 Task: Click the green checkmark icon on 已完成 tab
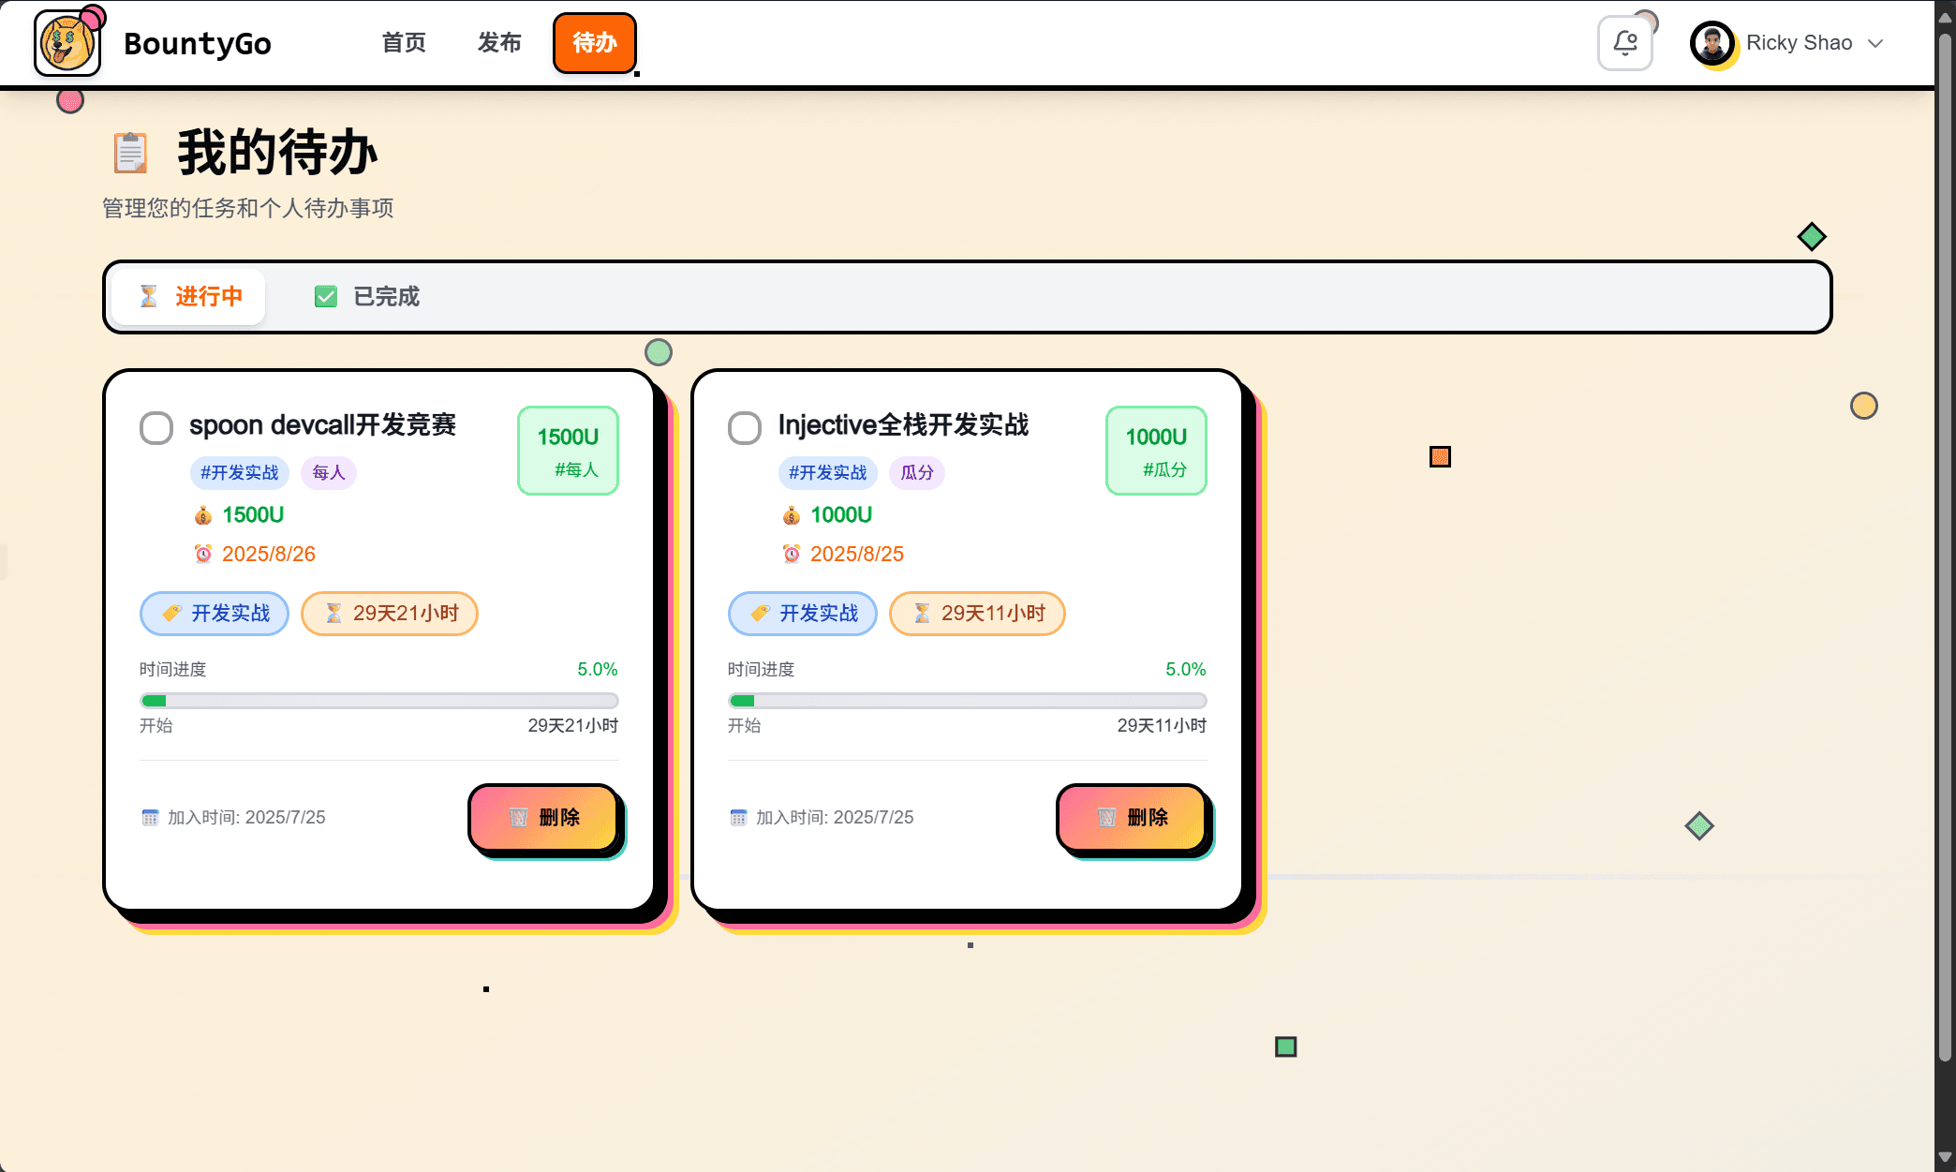(x=325, y=297)
